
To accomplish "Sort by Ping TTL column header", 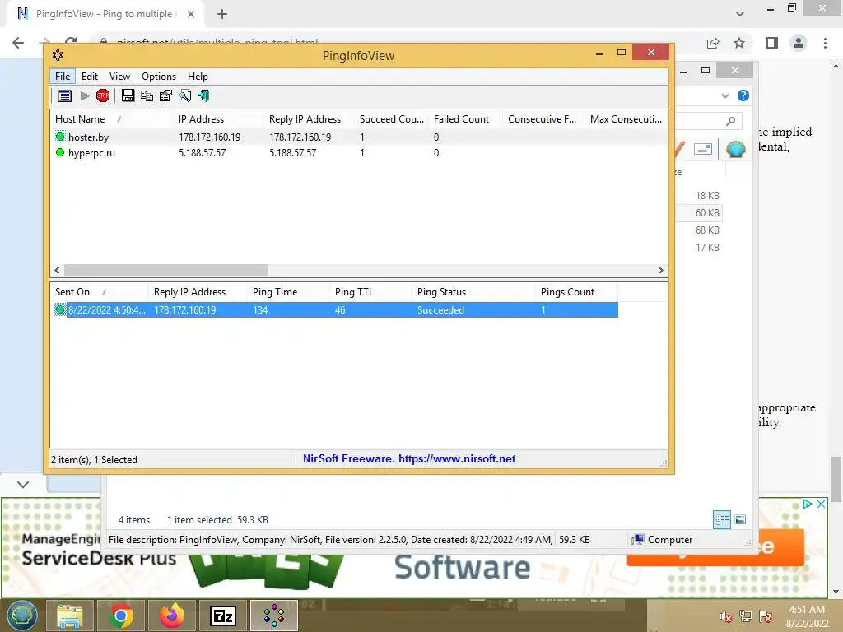I will [x=371, y=292].
